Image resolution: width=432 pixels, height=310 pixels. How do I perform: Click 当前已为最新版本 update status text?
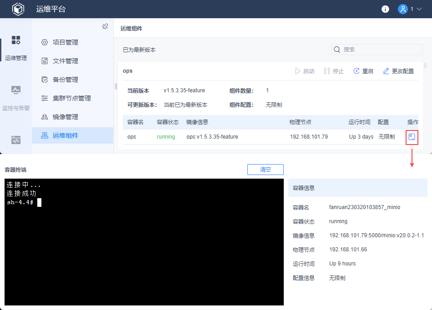186,105
